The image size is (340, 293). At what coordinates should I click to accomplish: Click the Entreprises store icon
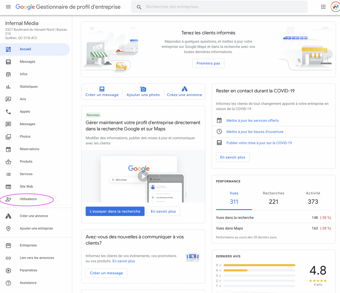(8, 246)
